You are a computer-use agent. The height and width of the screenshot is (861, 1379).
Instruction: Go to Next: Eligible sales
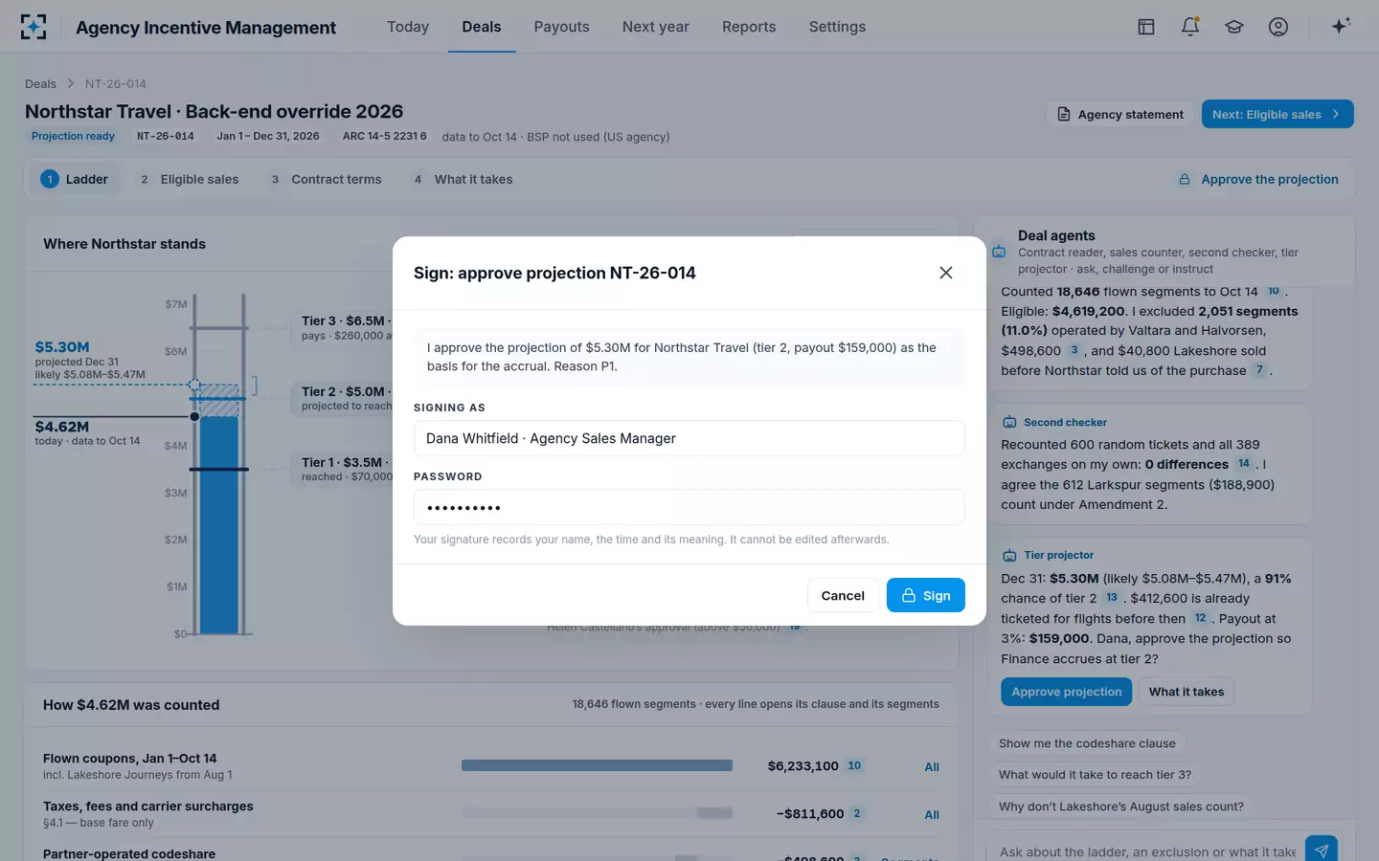pyautogui.click(x=1277, y=114)
